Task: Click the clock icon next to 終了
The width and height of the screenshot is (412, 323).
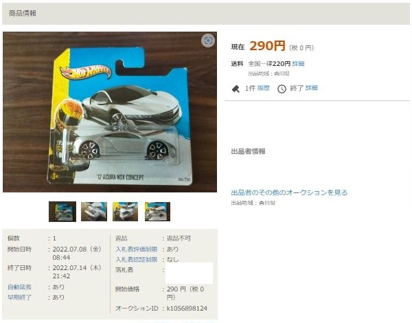Action: click(282, 89)
